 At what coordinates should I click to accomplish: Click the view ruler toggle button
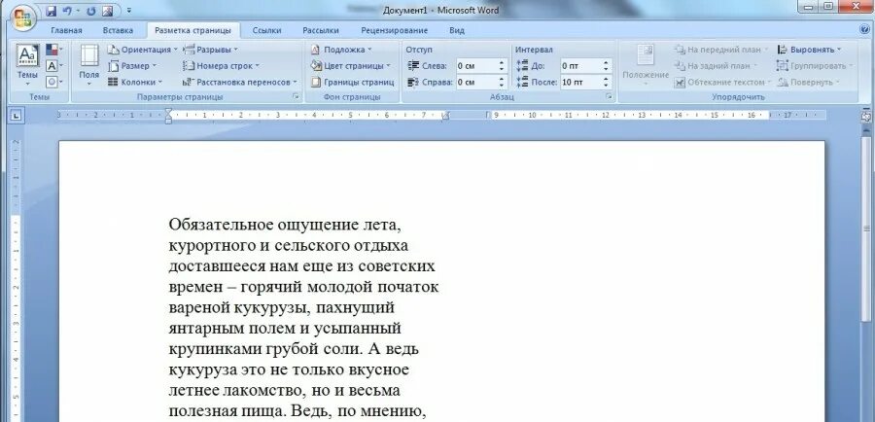point(866,116)
